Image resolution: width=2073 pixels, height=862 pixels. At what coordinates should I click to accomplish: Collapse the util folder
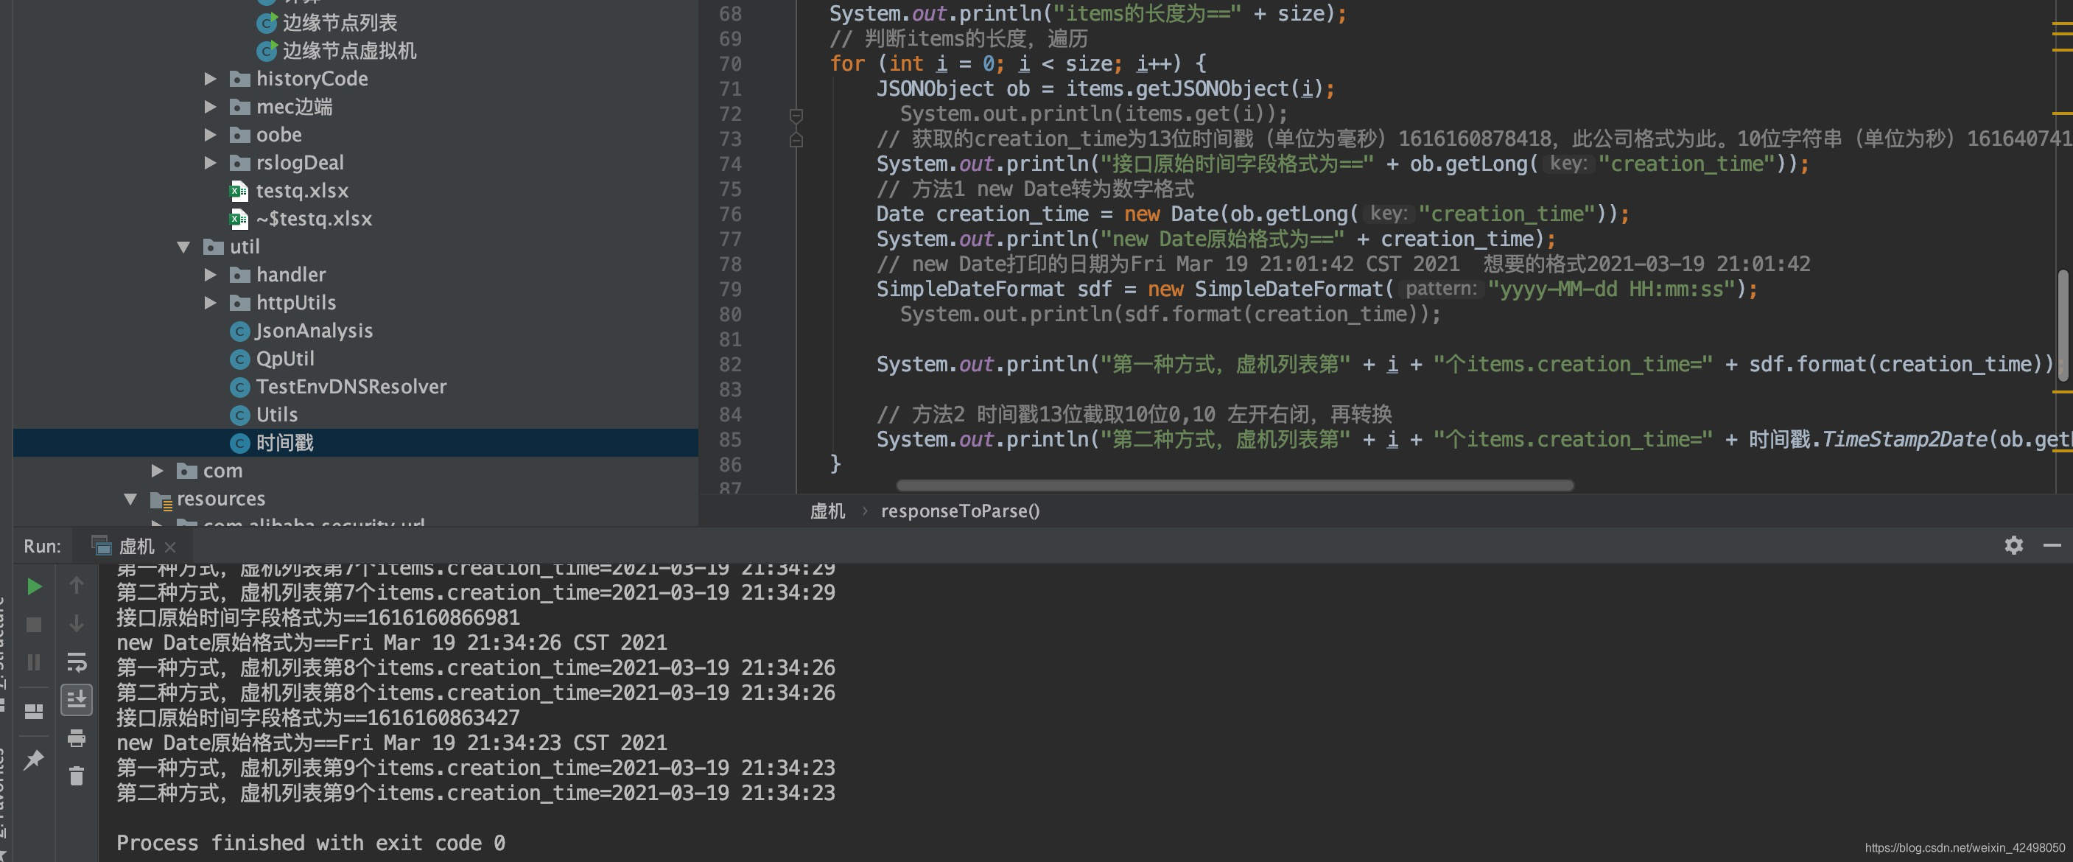tap(183, 247)
